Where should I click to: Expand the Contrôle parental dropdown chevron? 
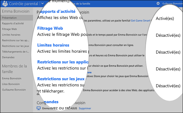[42, 3]
